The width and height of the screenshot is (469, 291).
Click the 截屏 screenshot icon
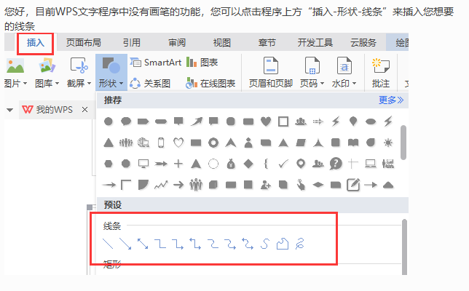(79, 65)
